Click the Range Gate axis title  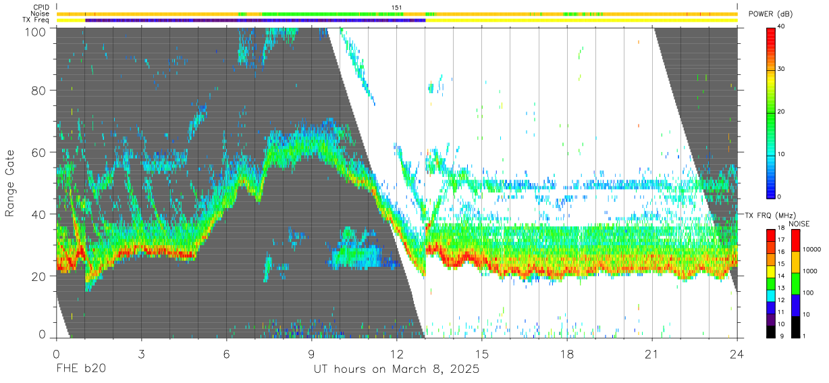[10, 184]
